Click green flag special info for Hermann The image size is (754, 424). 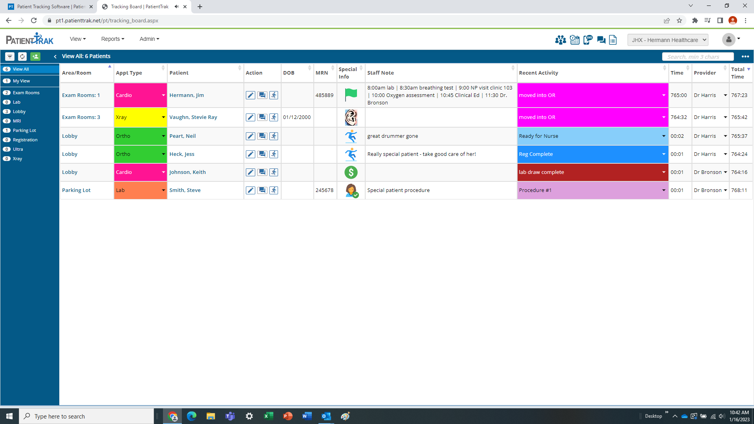351,95
